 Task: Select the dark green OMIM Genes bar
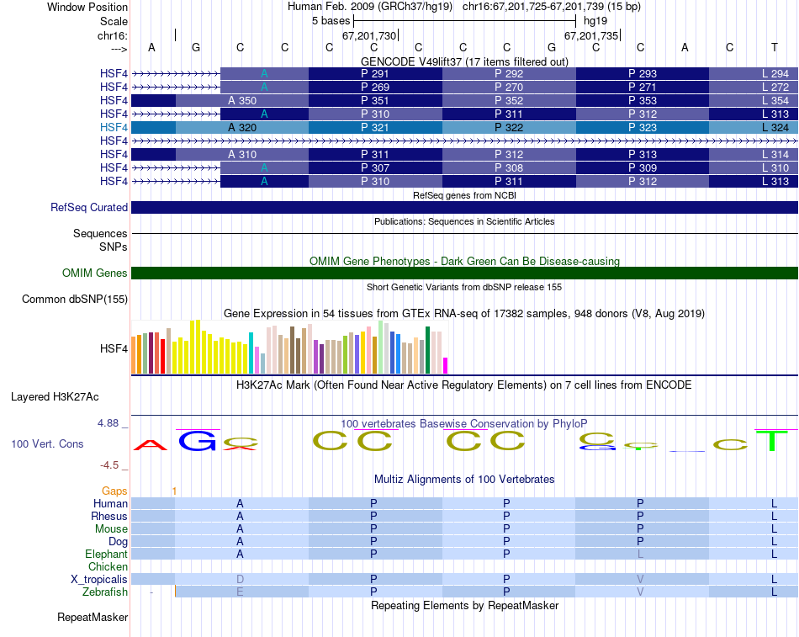[464, 273]
